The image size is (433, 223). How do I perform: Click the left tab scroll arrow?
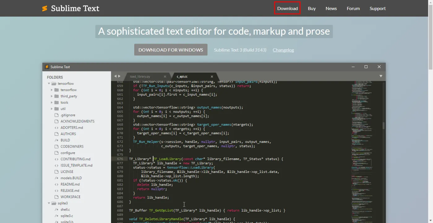115,76
